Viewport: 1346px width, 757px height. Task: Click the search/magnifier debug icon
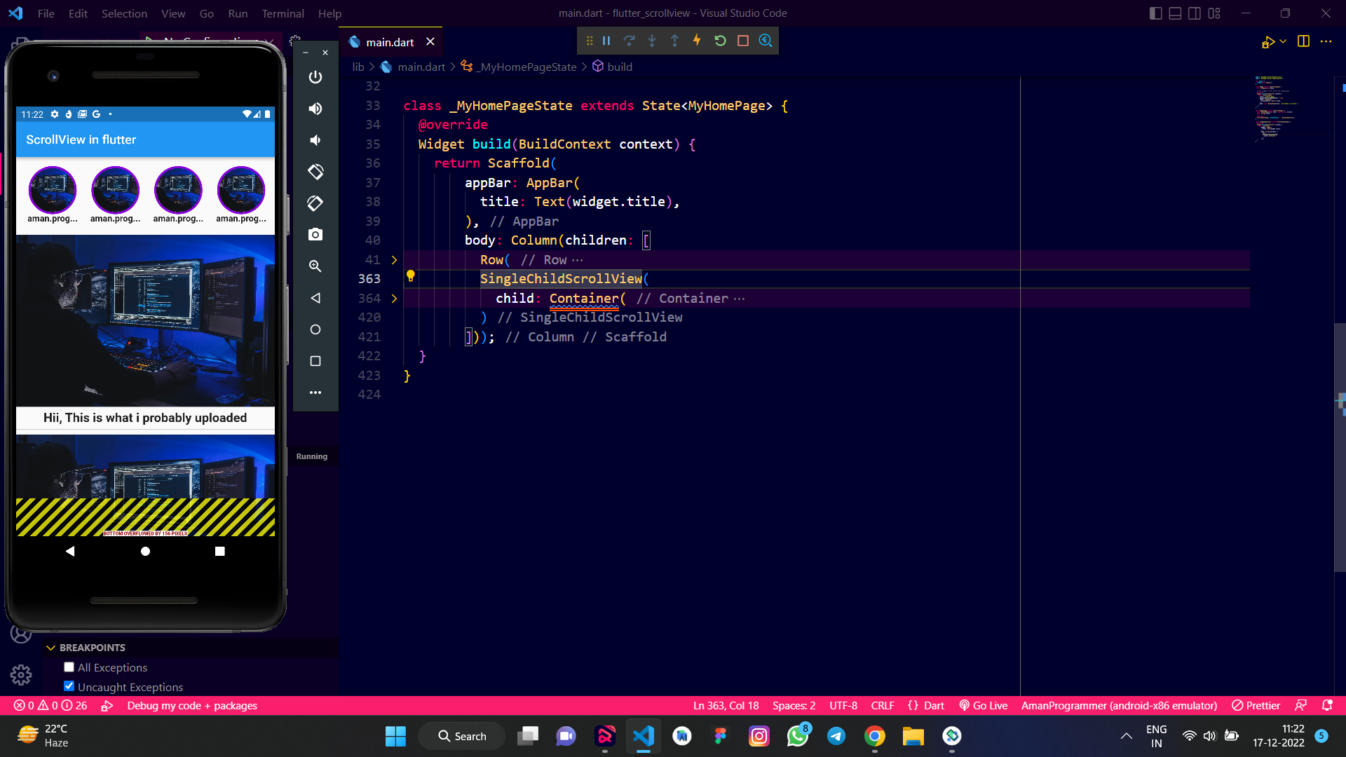click(x=766, y=40)
